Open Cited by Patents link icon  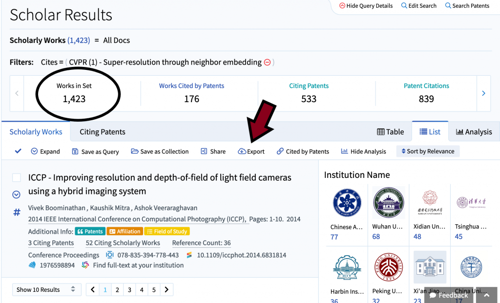pos(280,151)
